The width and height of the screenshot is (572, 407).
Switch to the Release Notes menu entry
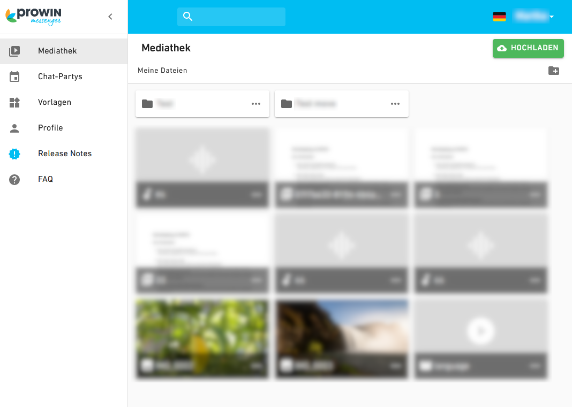click(x=64, y=153)
